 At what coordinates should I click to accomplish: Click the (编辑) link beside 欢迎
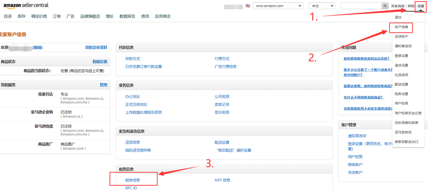click(37, 47)
